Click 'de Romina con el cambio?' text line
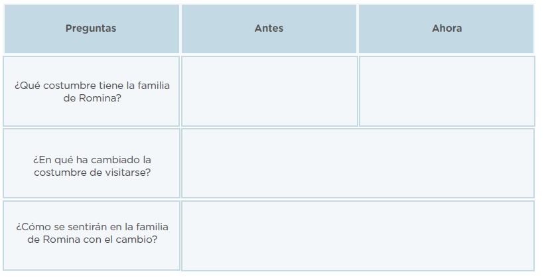Viewport: 550px width, 278px height. [92, 240]
